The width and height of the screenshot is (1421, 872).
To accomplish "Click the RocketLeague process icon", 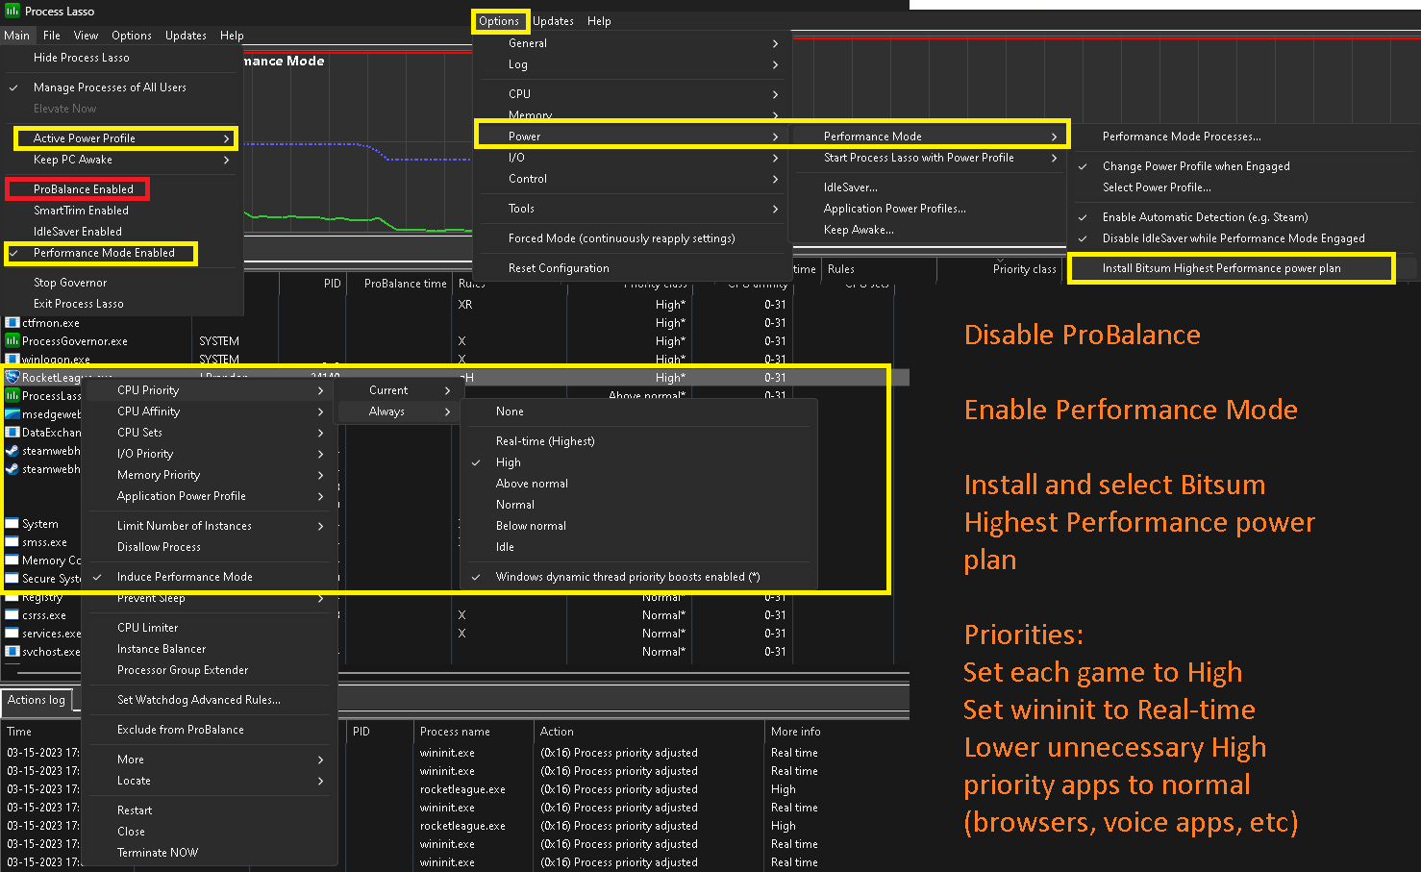I will point(12,378).
